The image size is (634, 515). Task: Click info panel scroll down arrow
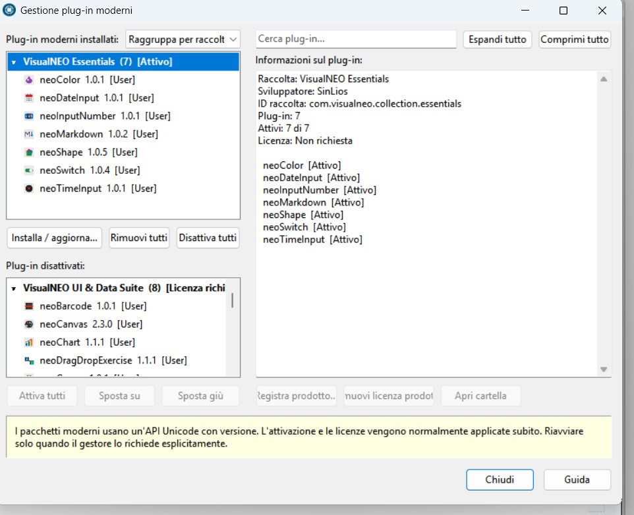pyautogui.click(x=604, y=369)
